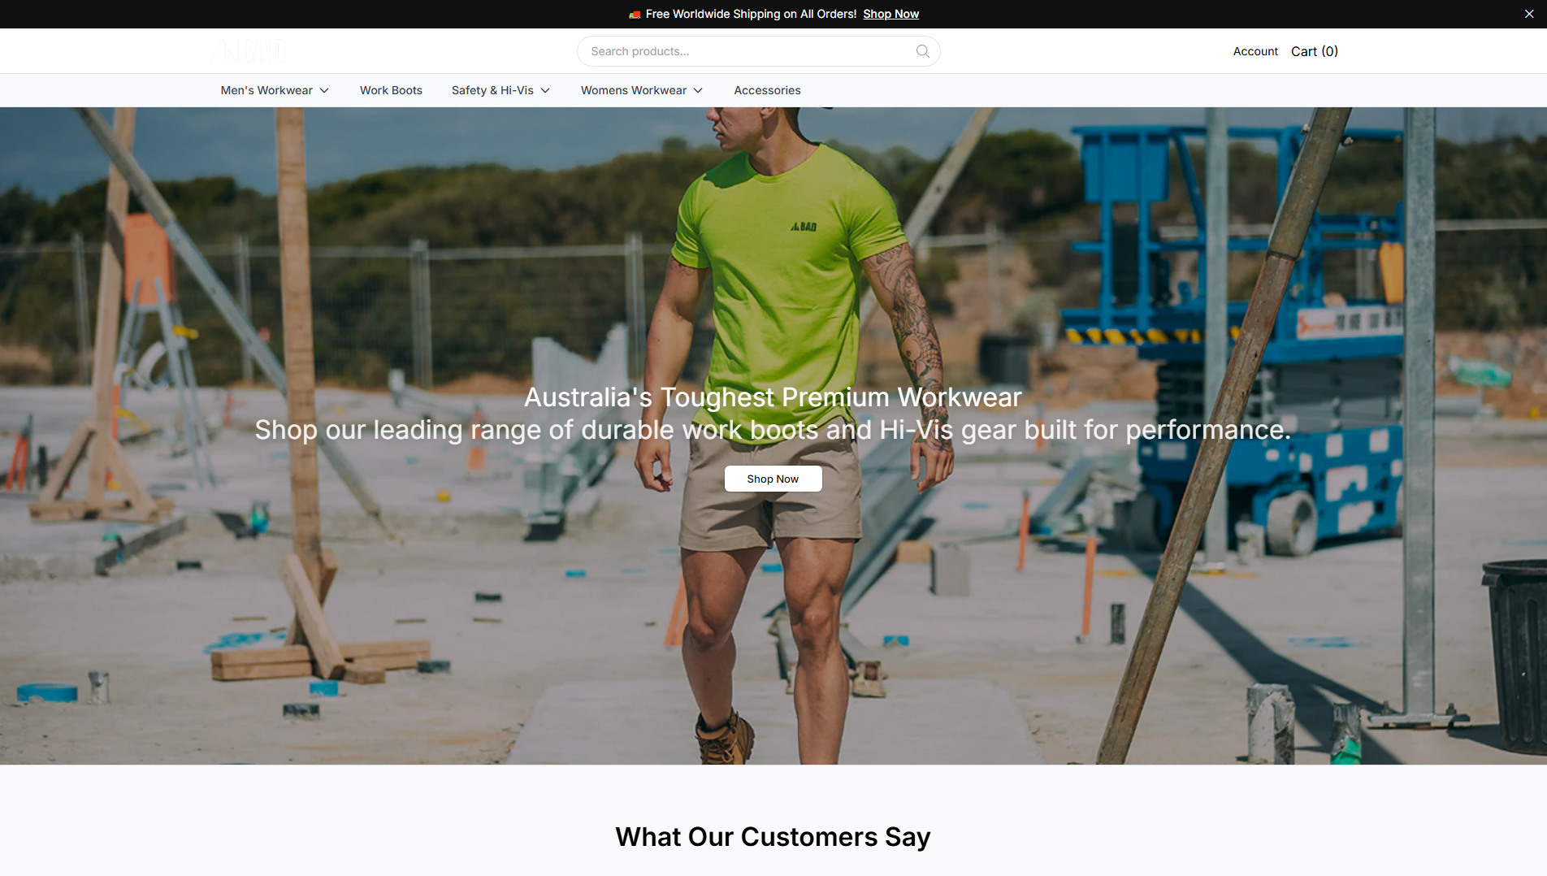The height and width of the screenshot is (876, 1547).
Task: Expand the Safety & Hi-Vis chevron
Action: [545, 90]
